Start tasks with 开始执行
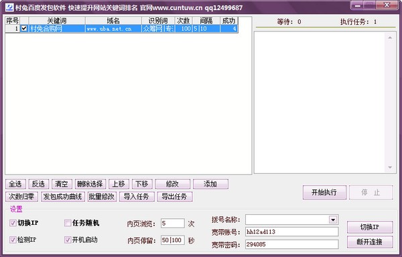The width and height of the screenshot is (402, 257). [324, 193]
